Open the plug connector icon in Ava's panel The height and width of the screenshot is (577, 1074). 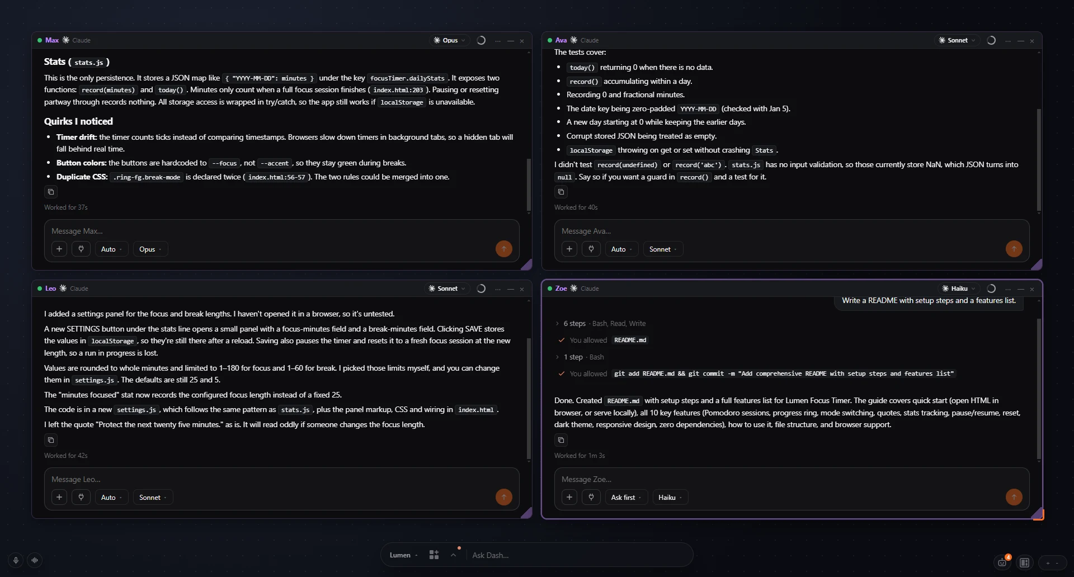(x=591, y=249)
